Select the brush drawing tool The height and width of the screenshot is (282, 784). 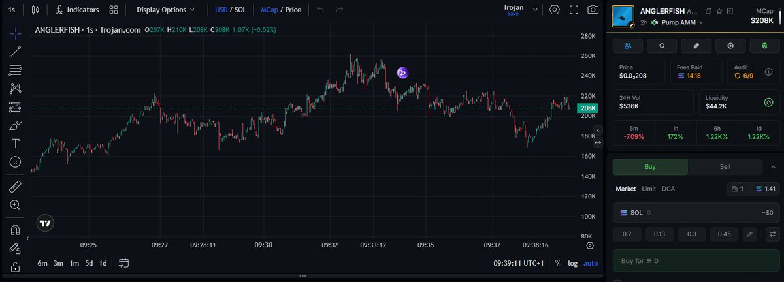15,125
